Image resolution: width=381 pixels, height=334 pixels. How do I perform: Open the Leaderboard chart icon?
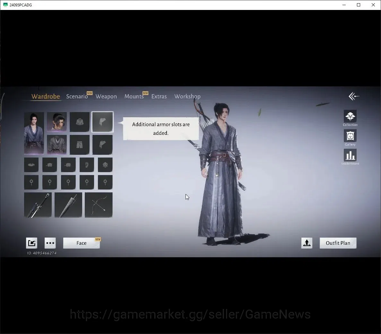pyautogui.click(x=350, y=155)
